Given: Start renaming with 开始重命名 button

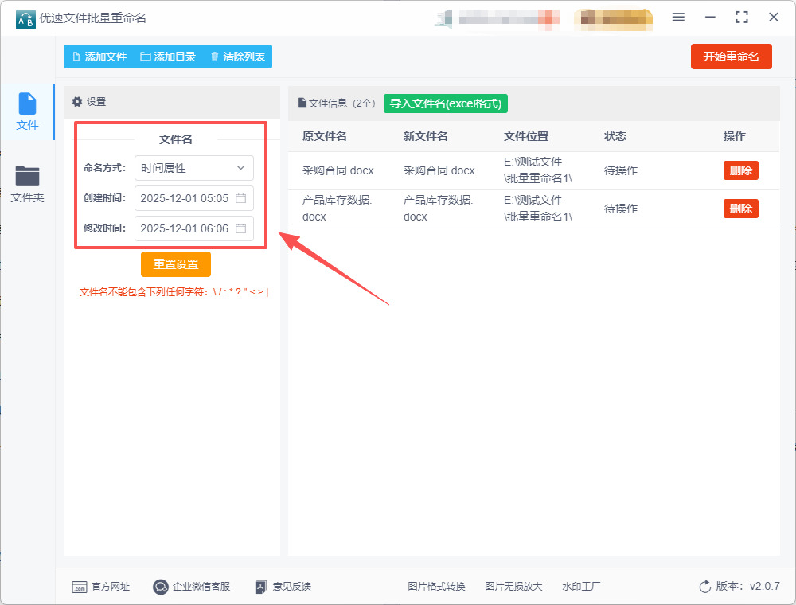Looking at the screenshot, I should [731, 57].
